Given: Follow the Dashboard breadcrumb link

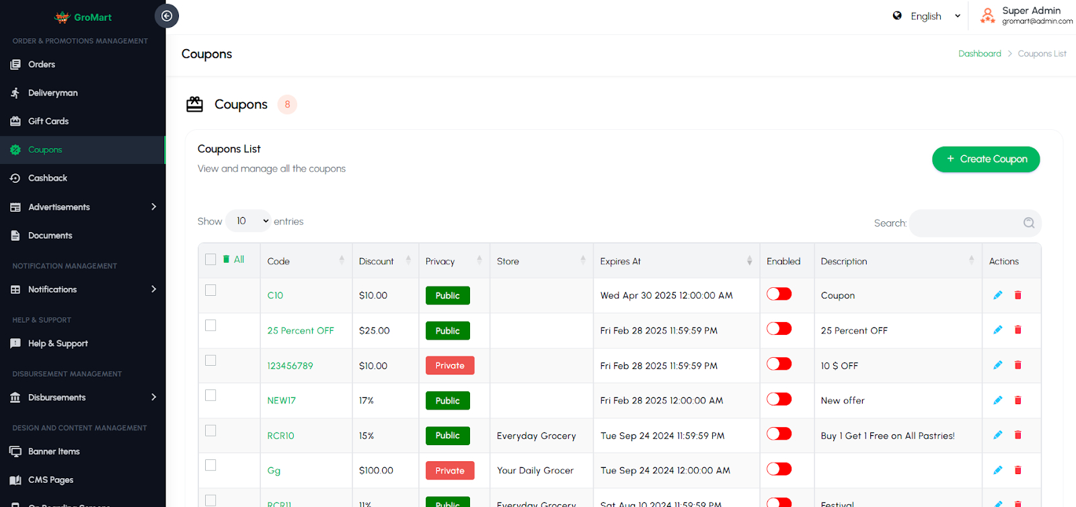Looking at the screenshot, I should point(979,54).
